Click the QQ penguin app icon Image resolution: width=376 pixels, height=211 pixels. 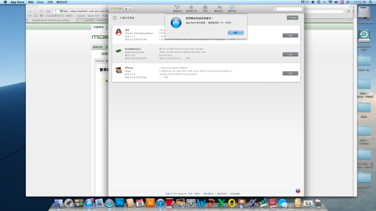pos(119,32)
